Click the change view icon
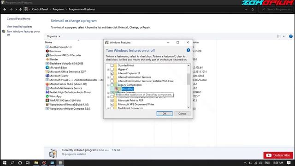 point(278,36)
